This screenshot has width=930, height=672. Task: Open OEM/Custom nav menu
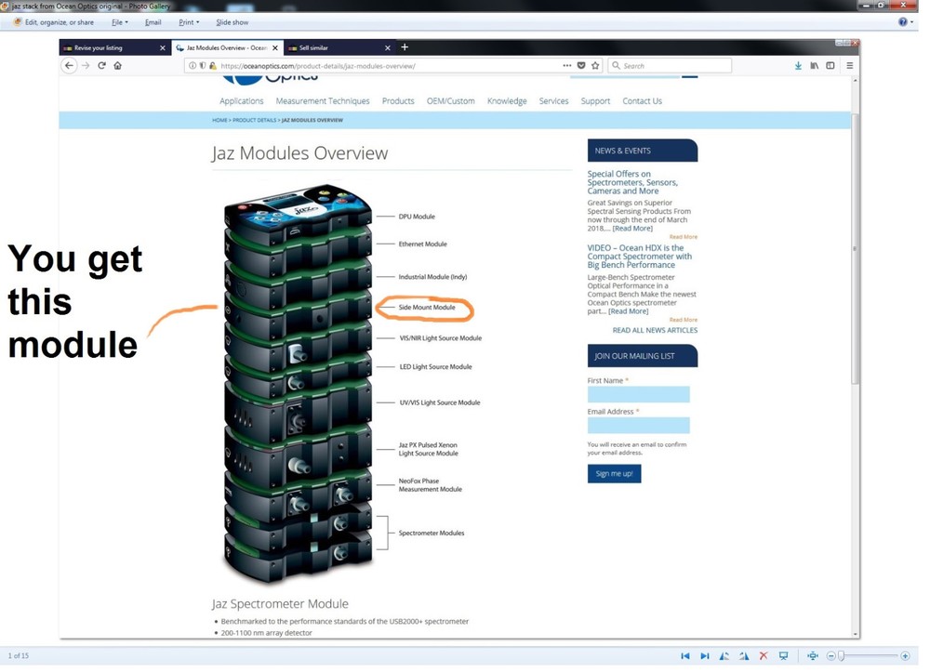(451, 101)
